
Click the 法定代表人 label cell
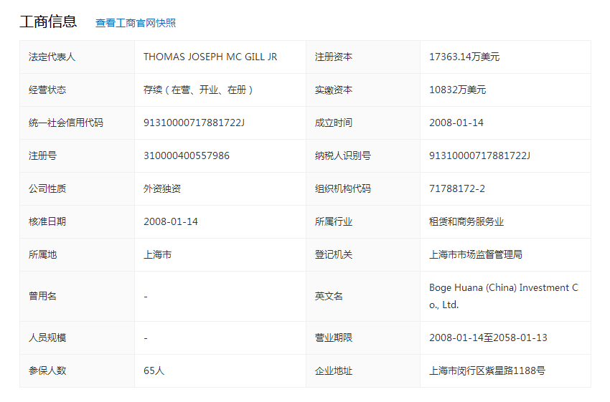click(77, 57)
